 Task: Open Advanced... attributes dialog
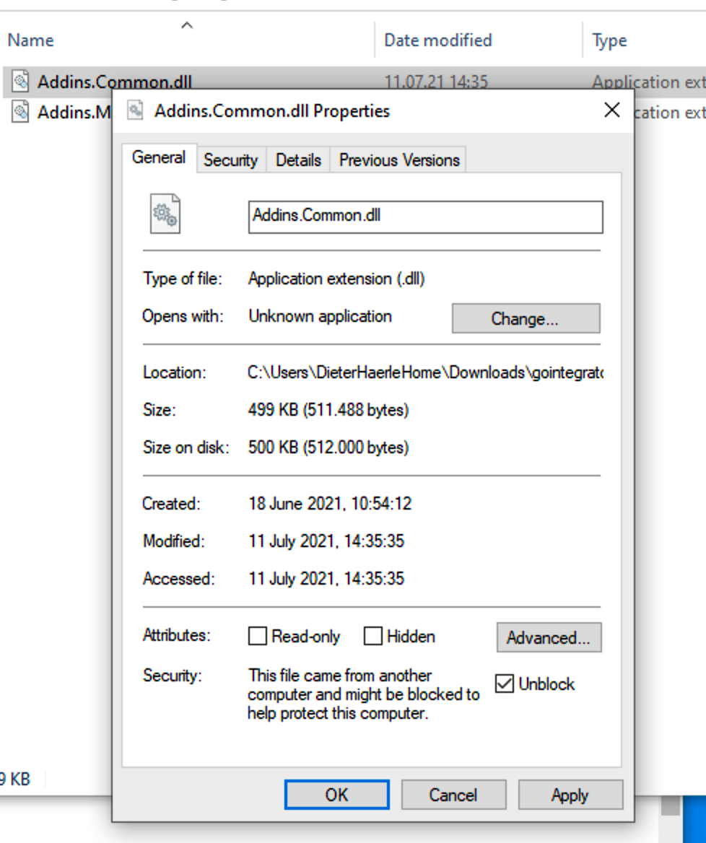coord(549,637)
